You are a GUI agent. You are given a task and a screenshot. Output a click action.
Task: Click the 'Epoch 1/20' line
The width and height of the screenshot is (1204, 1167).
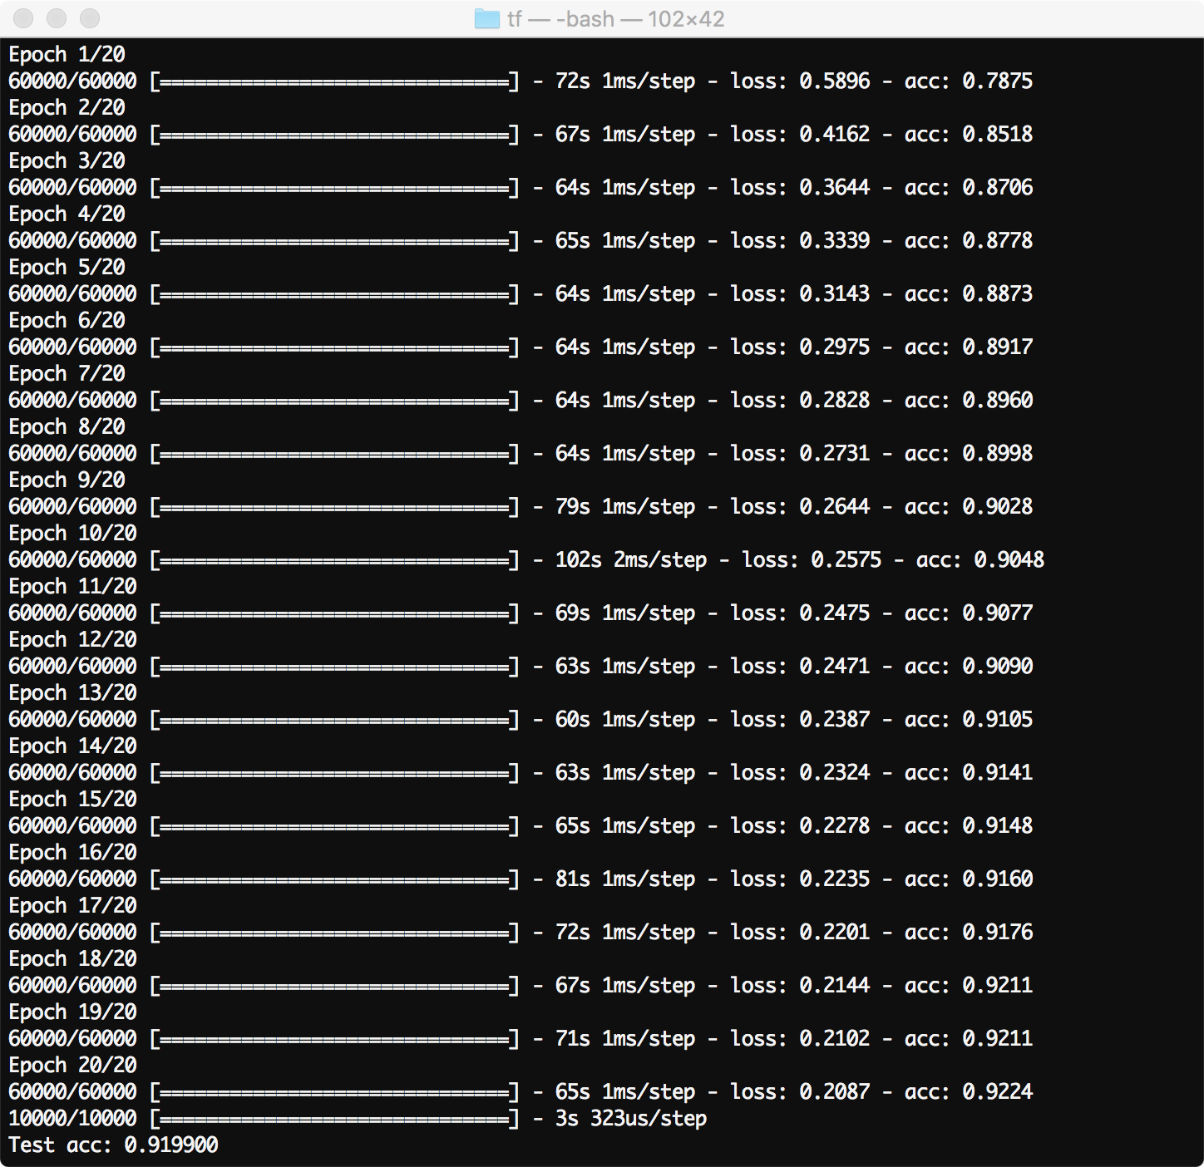click(x=67, y=55)
